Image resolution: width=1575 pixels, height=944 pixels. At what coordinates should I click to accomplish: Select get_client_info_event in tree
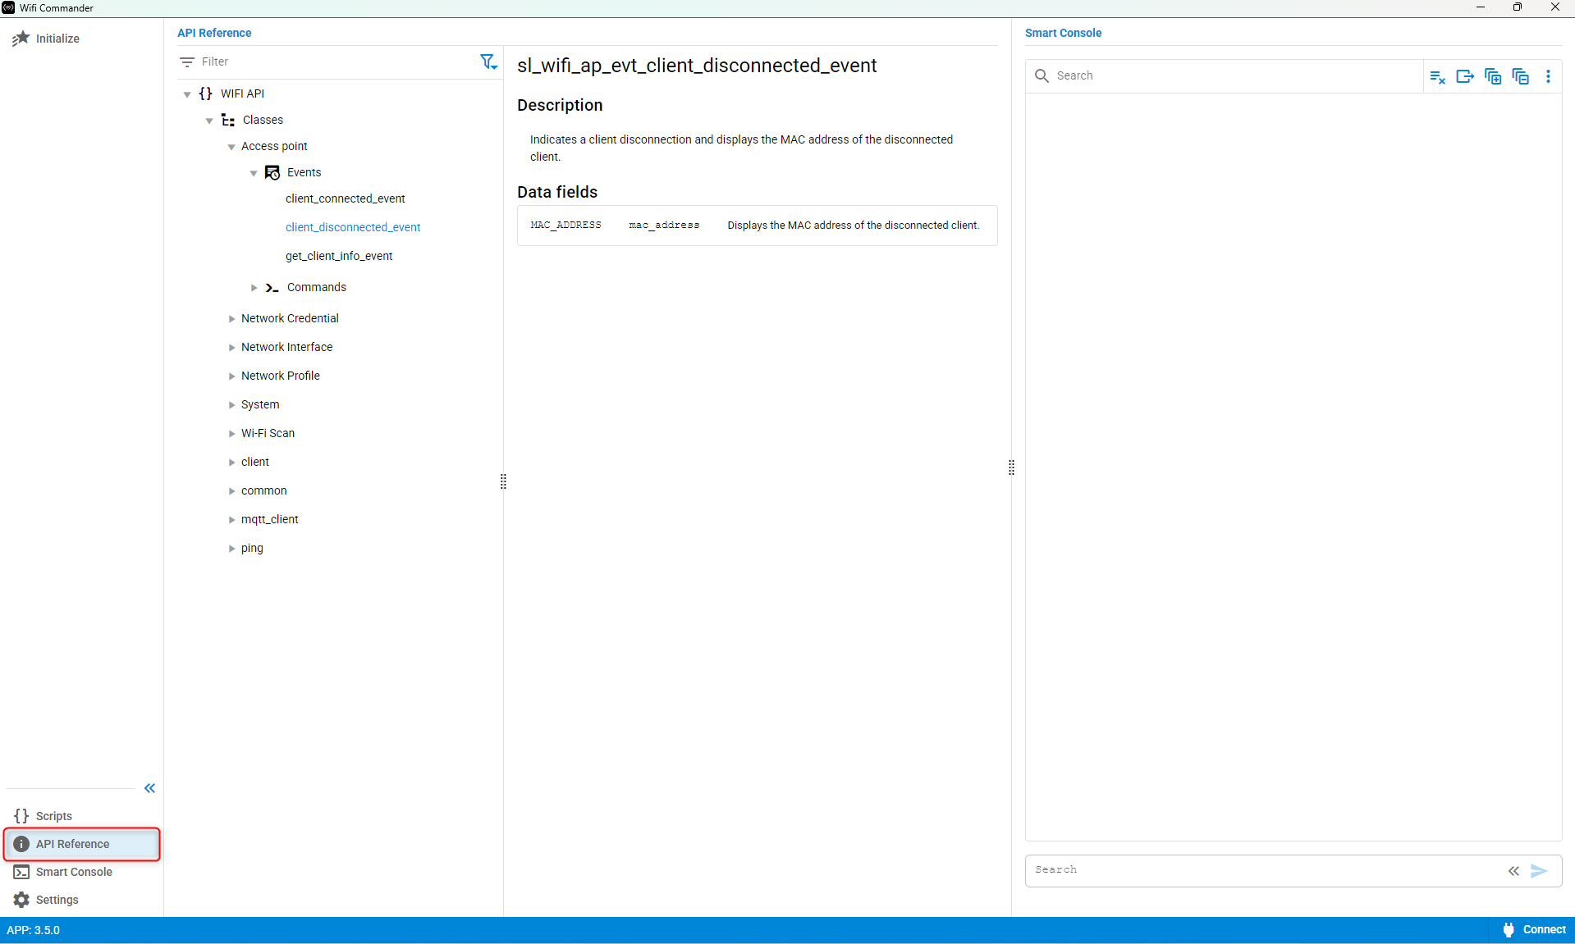[339, 256]
